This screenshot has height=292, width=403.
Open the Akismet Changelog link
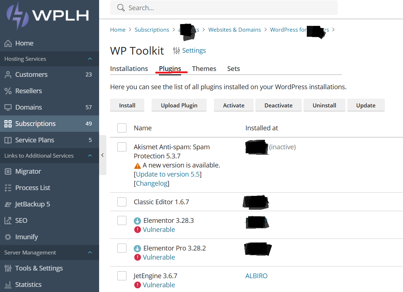(x=152, y=184)
